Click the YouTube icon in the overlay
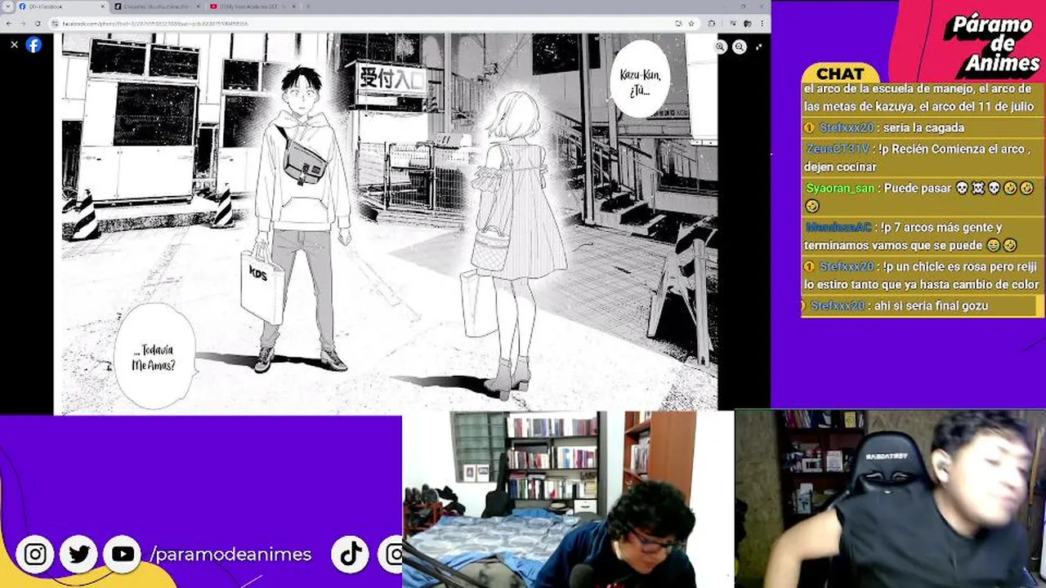This screenshot has width=1046, height=588. coord(123,555)
